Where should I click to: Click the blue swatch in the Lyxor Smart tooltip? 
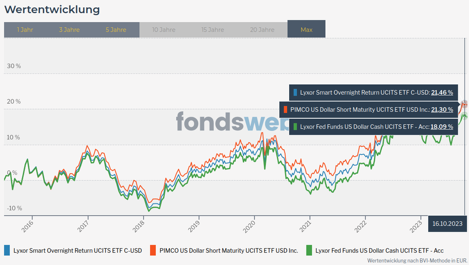[x=295, y=92]
